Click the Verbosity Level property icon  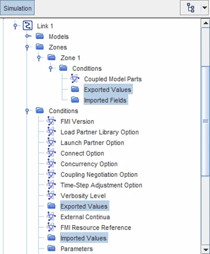tap(51, 195)
